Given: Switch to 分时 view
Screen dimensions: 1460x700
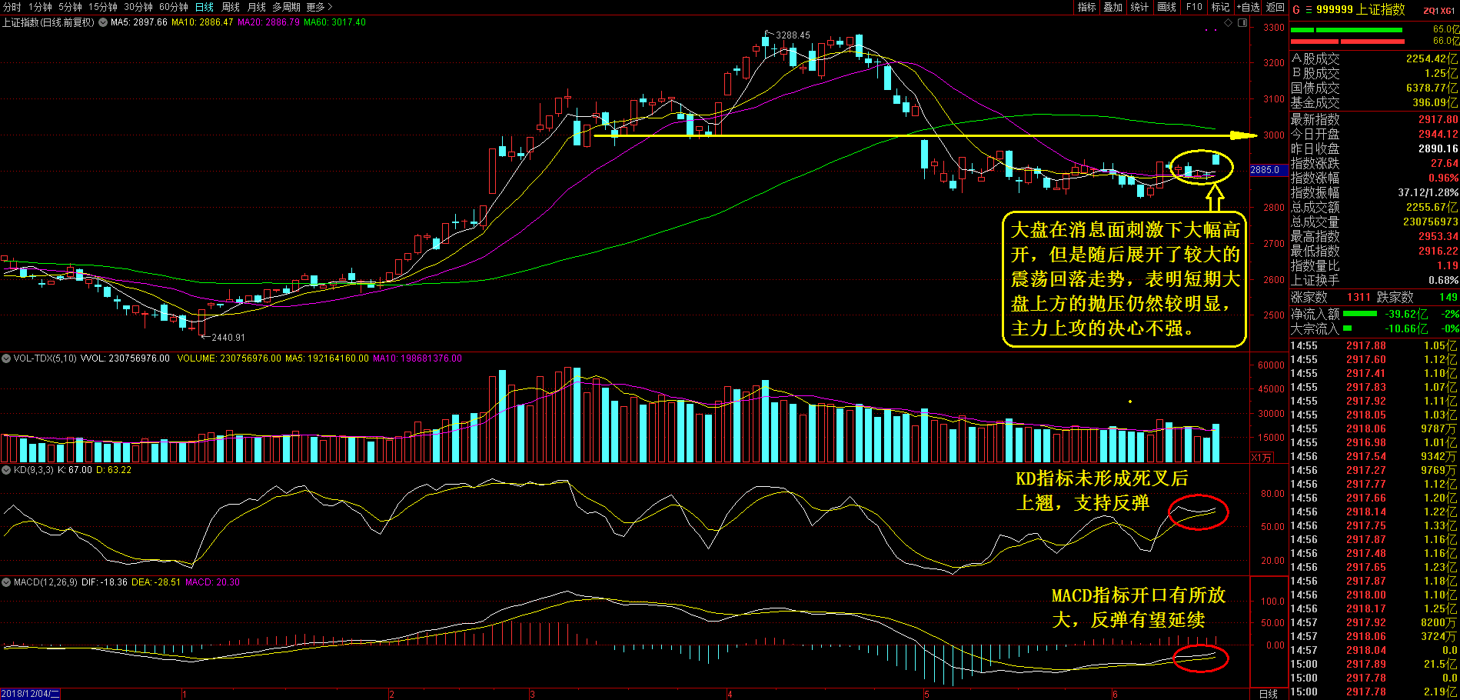Looking at the screenshot, I should tap(12, 7).
